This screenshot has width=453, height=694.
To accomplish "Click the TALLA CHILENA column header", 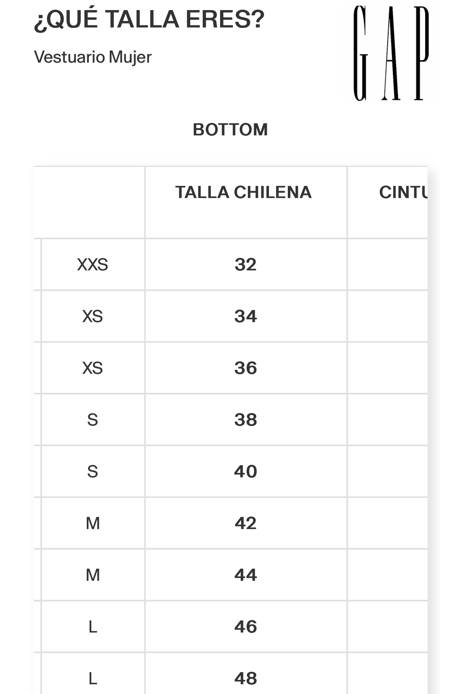I will pyautogui.click(x=243, y=192).
